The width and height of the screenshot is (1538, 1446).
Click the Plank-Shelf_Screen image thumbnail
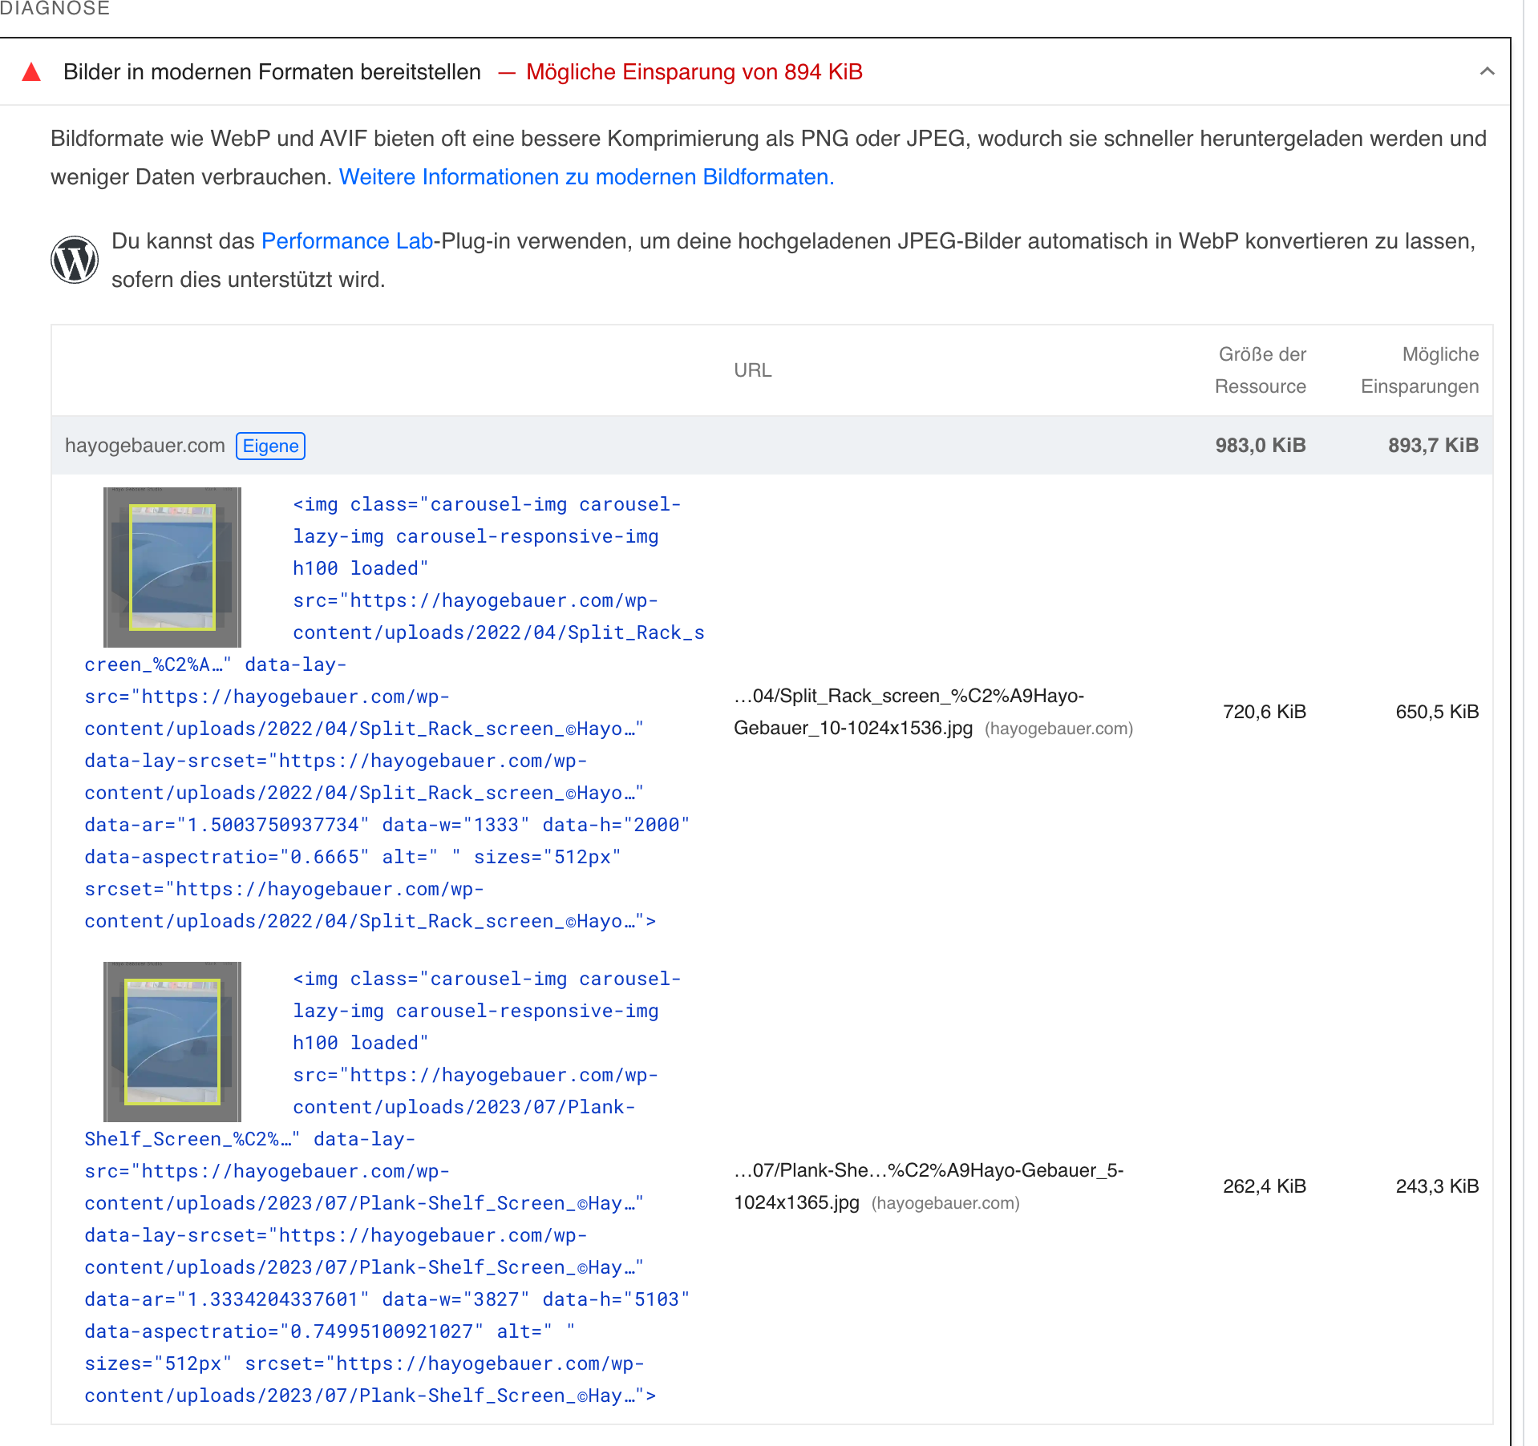point(172,1040)
